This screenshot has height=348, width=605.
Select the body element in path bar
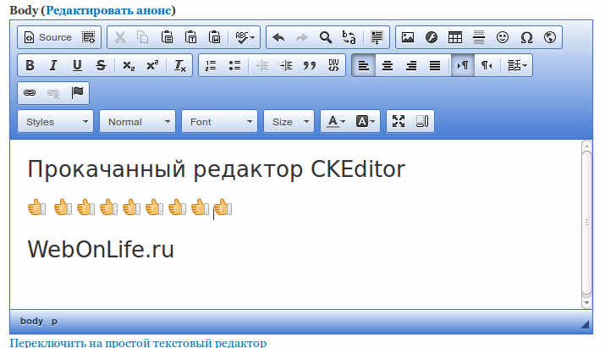tap(31, 322)
